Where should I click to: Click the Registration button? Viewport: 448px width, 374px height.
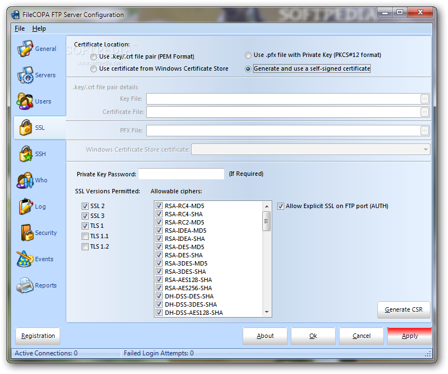coord(38,336)
